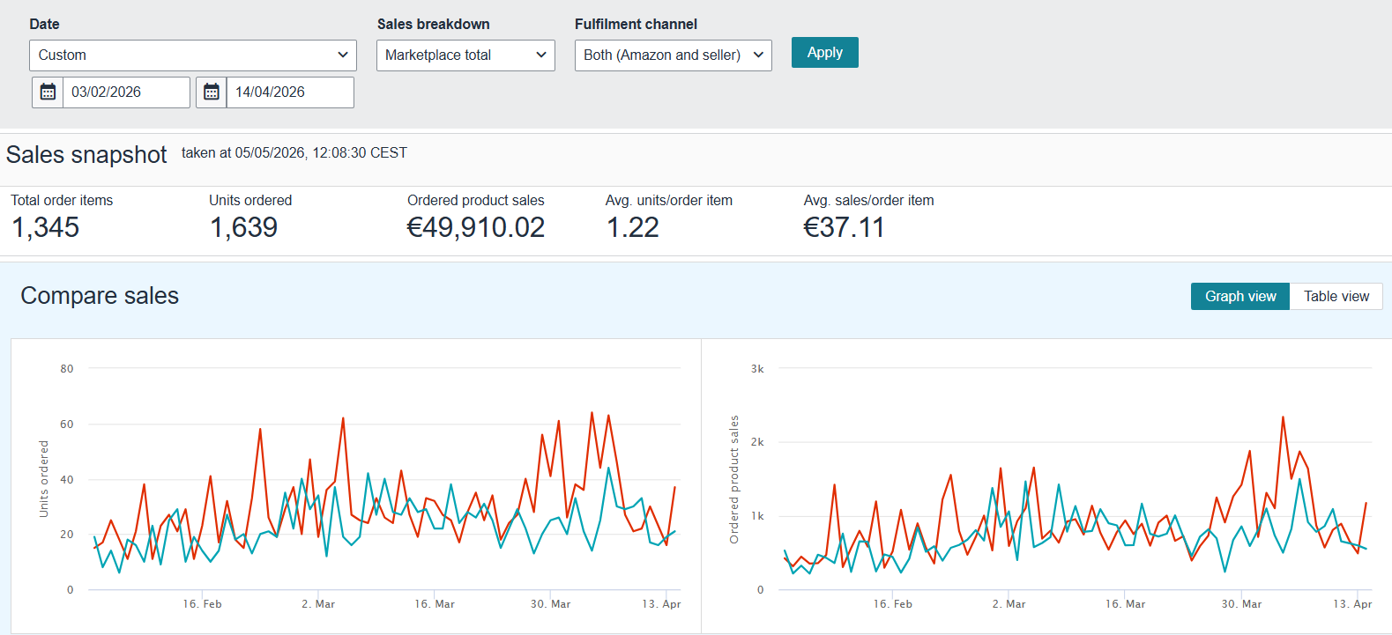Click the Avg. sales/order item value €37.11
The image size is (1392, 635).
click(x=844, y=227)
